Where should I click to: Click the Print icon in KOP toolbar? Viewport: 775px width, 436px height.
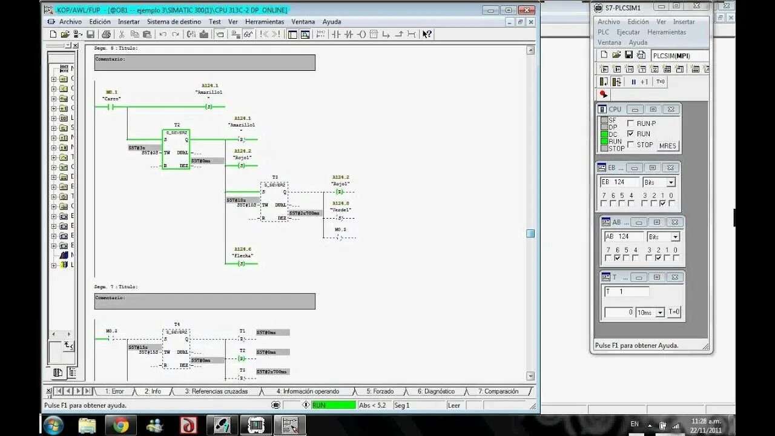click(106, 35)
